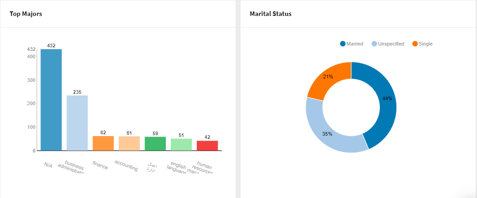The image size is (477, 198).
Task: Click the dark green bar showing 59
Action: (x=155, y=144)
